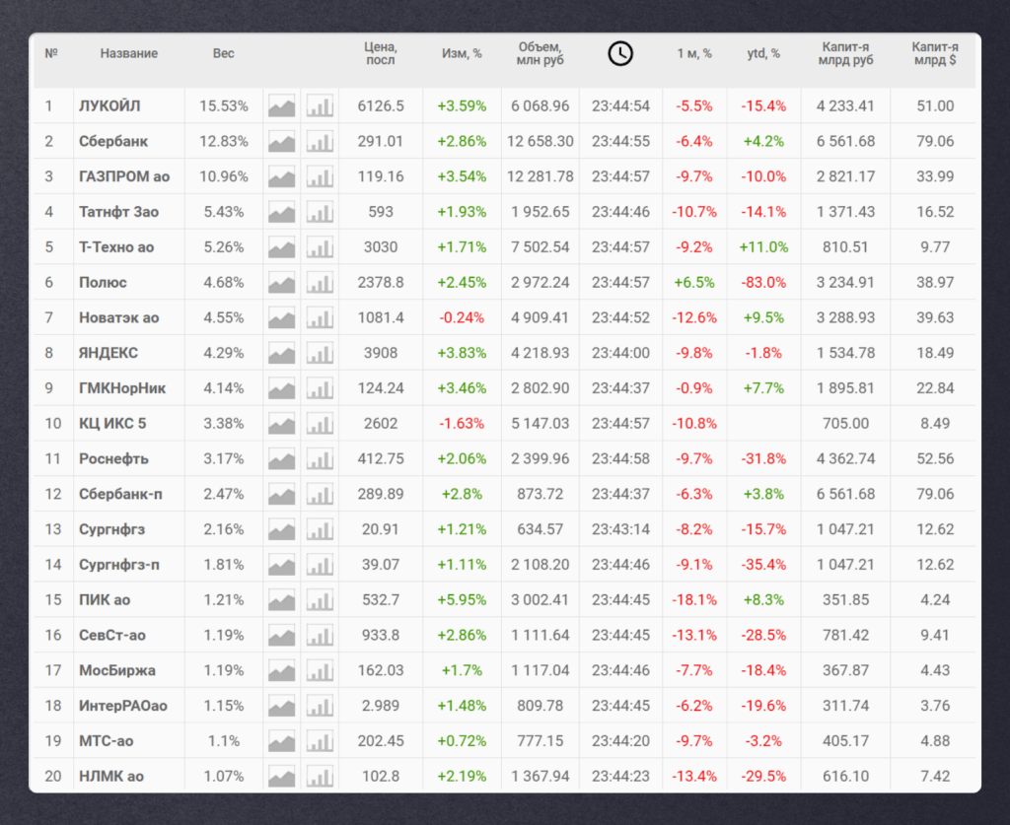
Task: Sort by Капит-я млрд $ header
Action: 935,53
